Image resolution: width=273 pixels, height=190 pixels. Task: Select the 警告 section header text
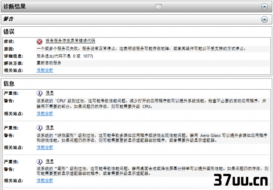click(8, 19)
